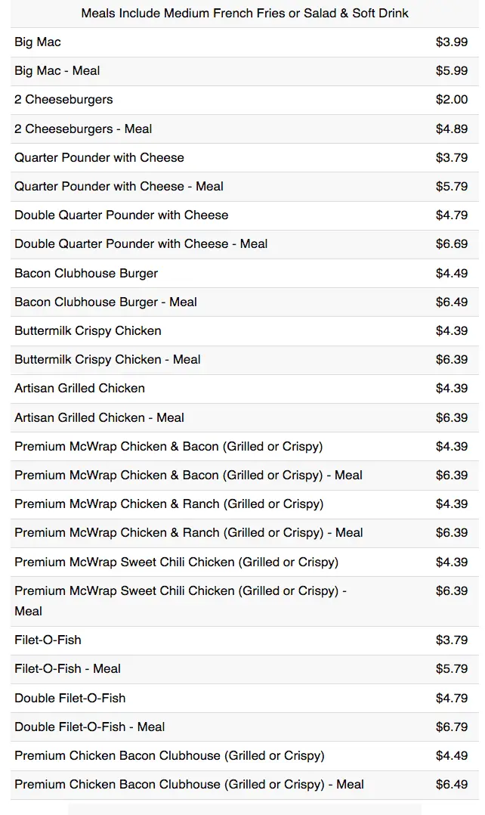This screenshot has height=815, width=485.
Task: Select Artisan Grilled Chicken - Meal row
Action: click(x=99, y=418)
